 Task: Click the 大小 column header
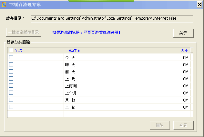click(x=184, y=51)
